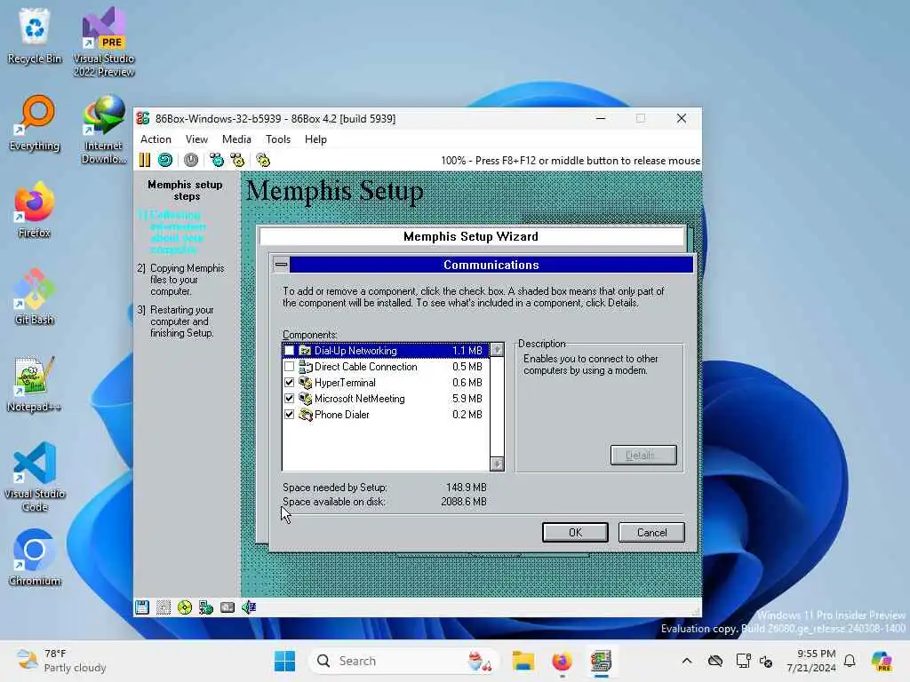Open File Explorer from taskbar

pos(523,661)
